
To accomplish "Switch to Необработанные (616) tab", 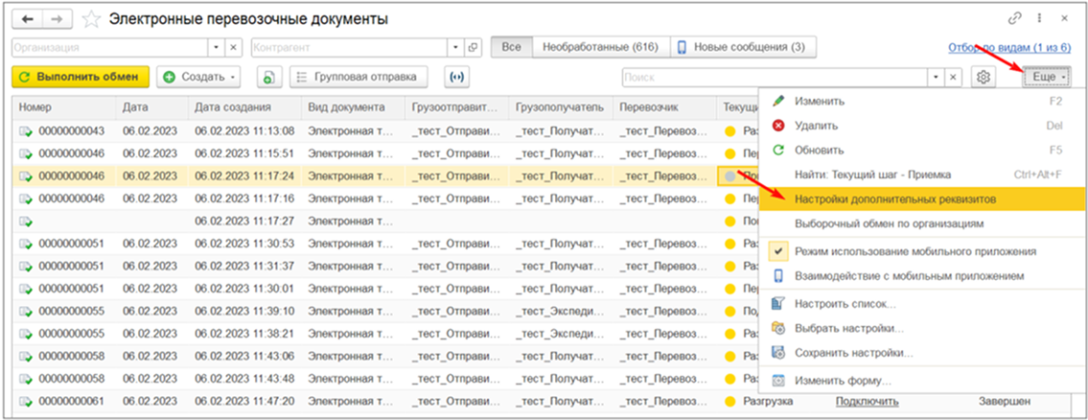I will [599, 47].
